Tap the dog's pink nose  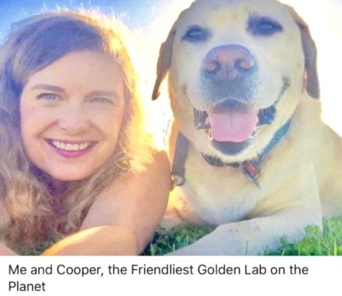click(229, 63)
